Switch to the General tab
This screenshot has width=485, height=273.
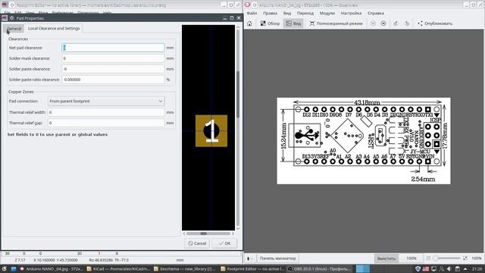point(14,28)
